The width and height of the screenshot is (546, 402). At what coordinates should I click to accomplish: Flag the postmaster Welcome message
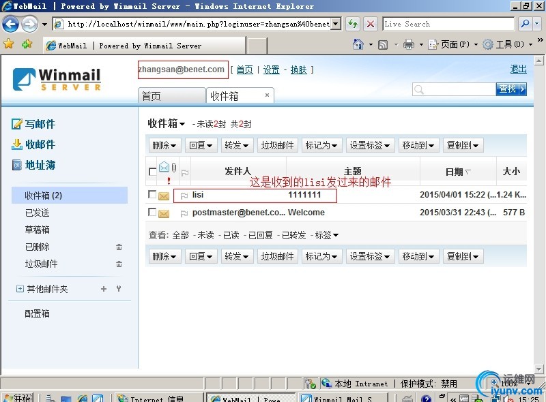(184, 213)
